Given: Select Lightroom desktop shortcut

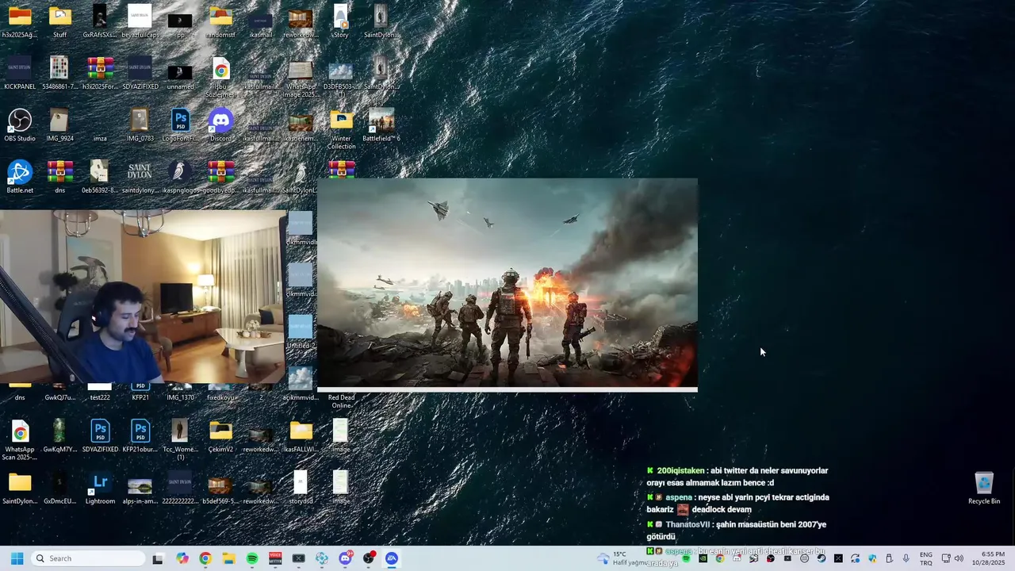Looking at the screenshot, I should coord(100,488).
